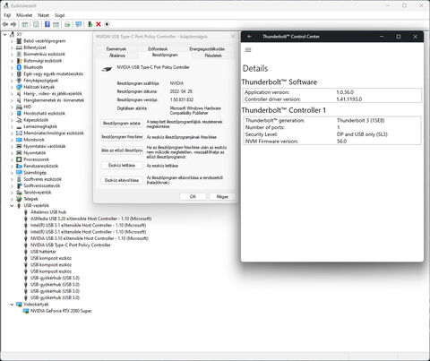Click OK in the properties dialog
Viewport: 430px width, 361px height.
(x=193, y=196)
